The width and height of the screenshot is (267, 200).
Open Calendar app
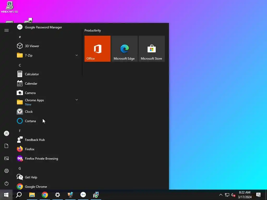tap(48, 84)
